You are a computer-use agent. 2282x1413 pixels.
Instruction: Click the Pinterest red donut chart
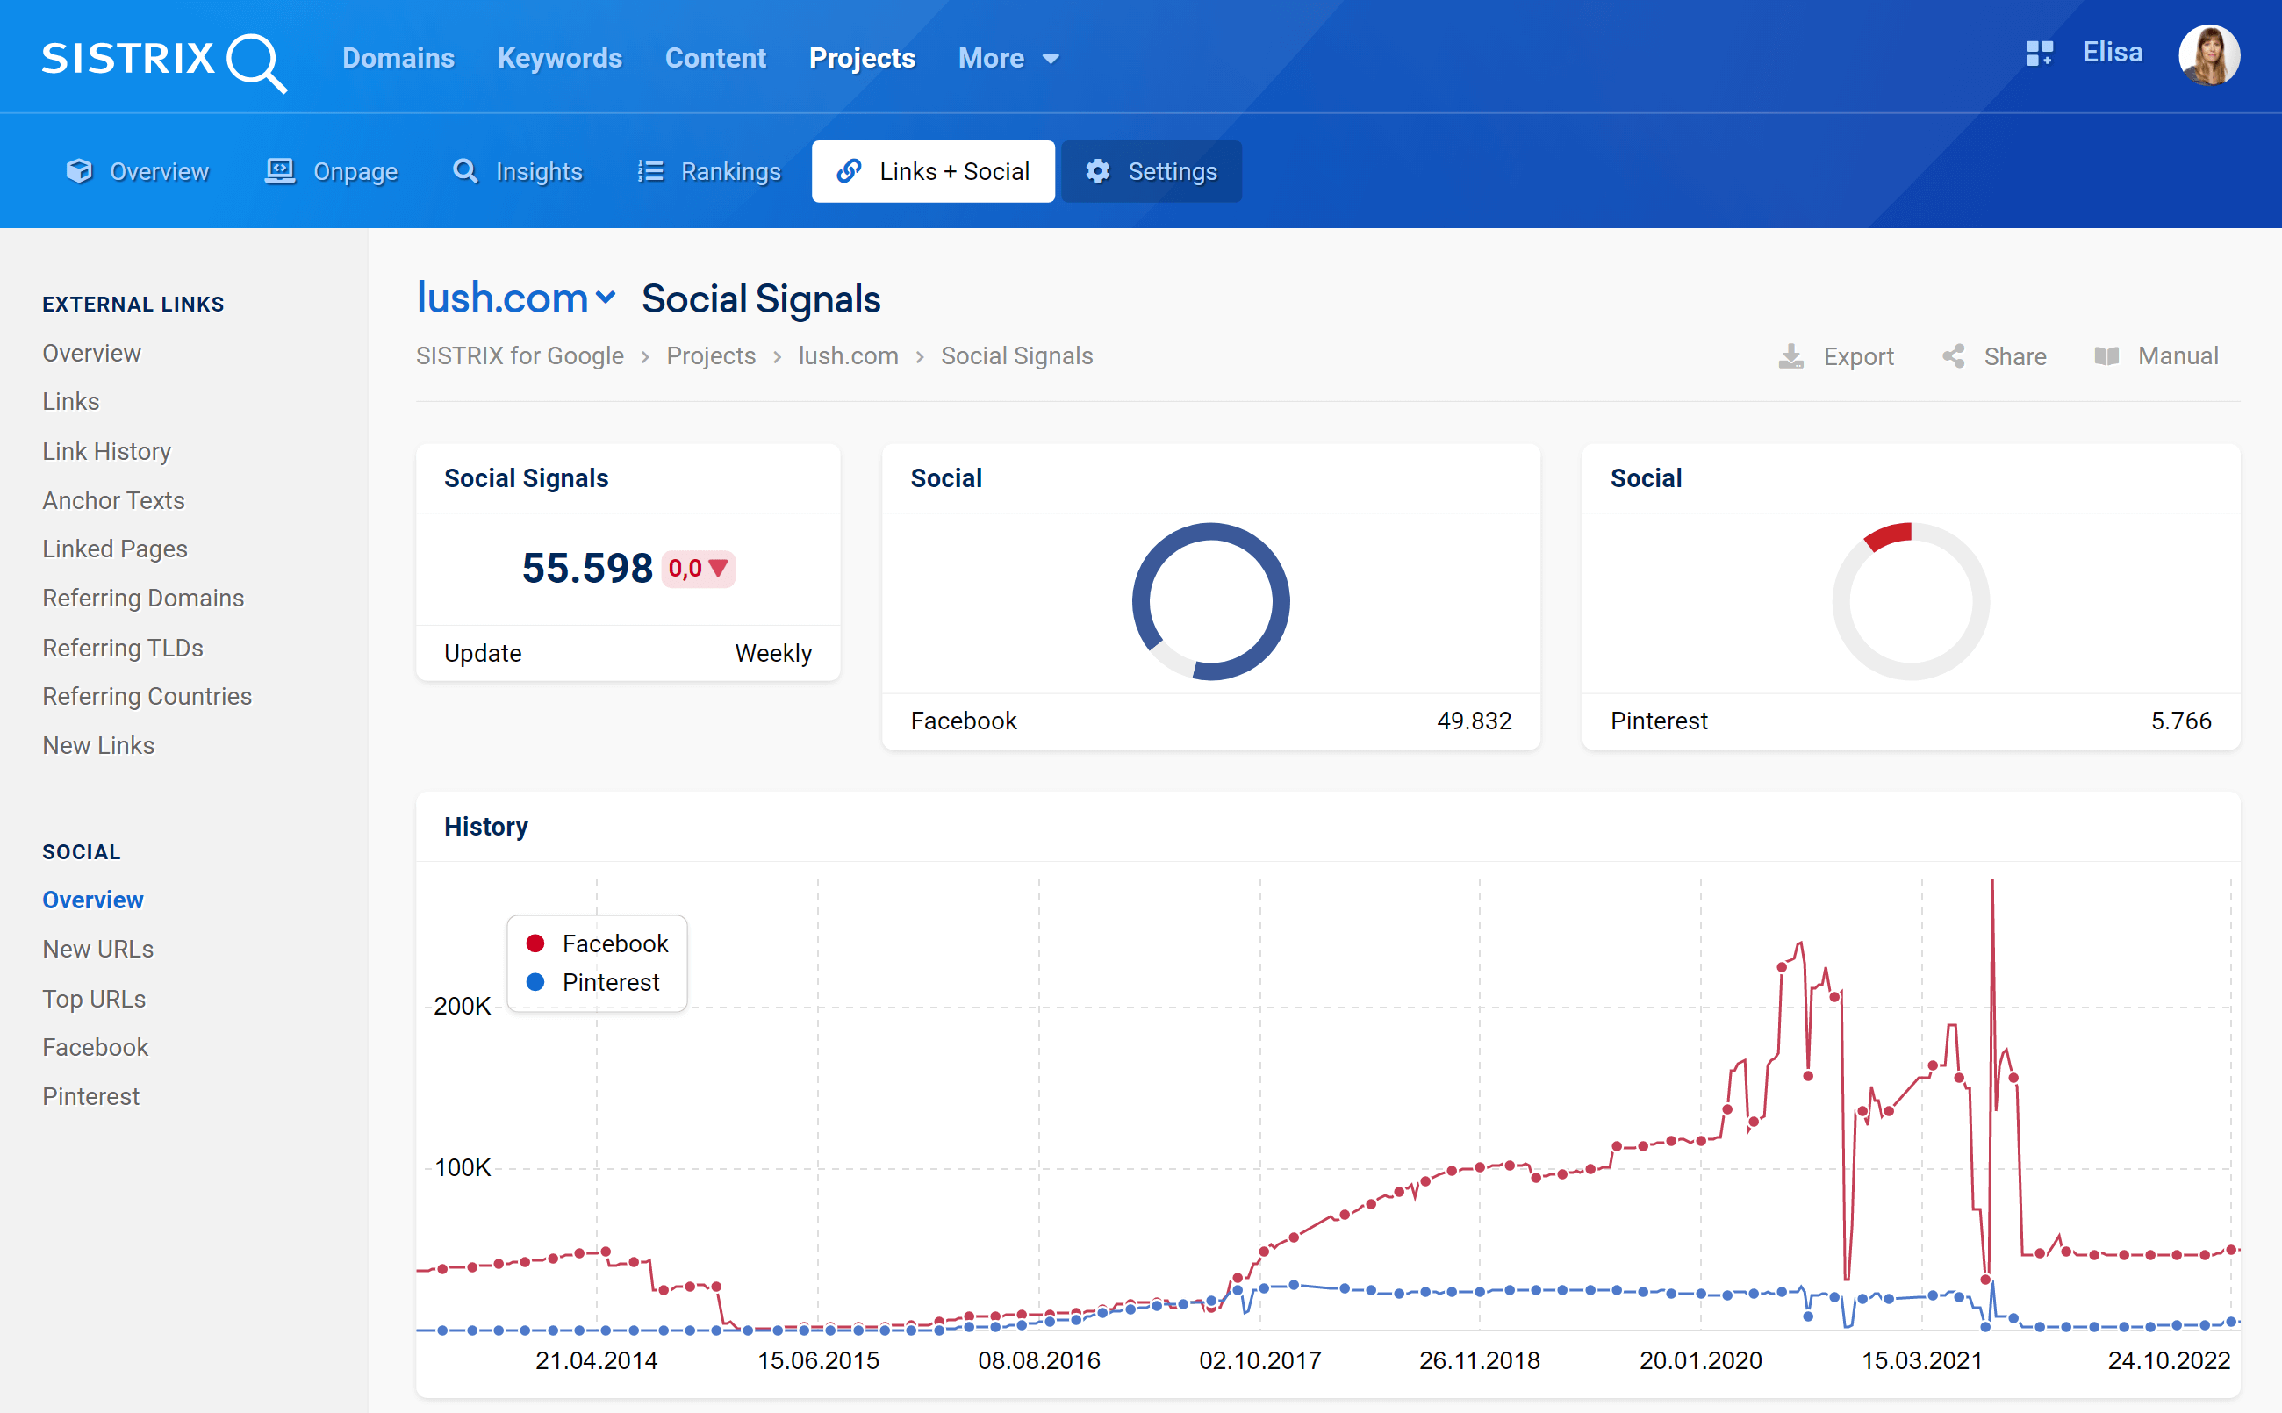point(1911,602)
